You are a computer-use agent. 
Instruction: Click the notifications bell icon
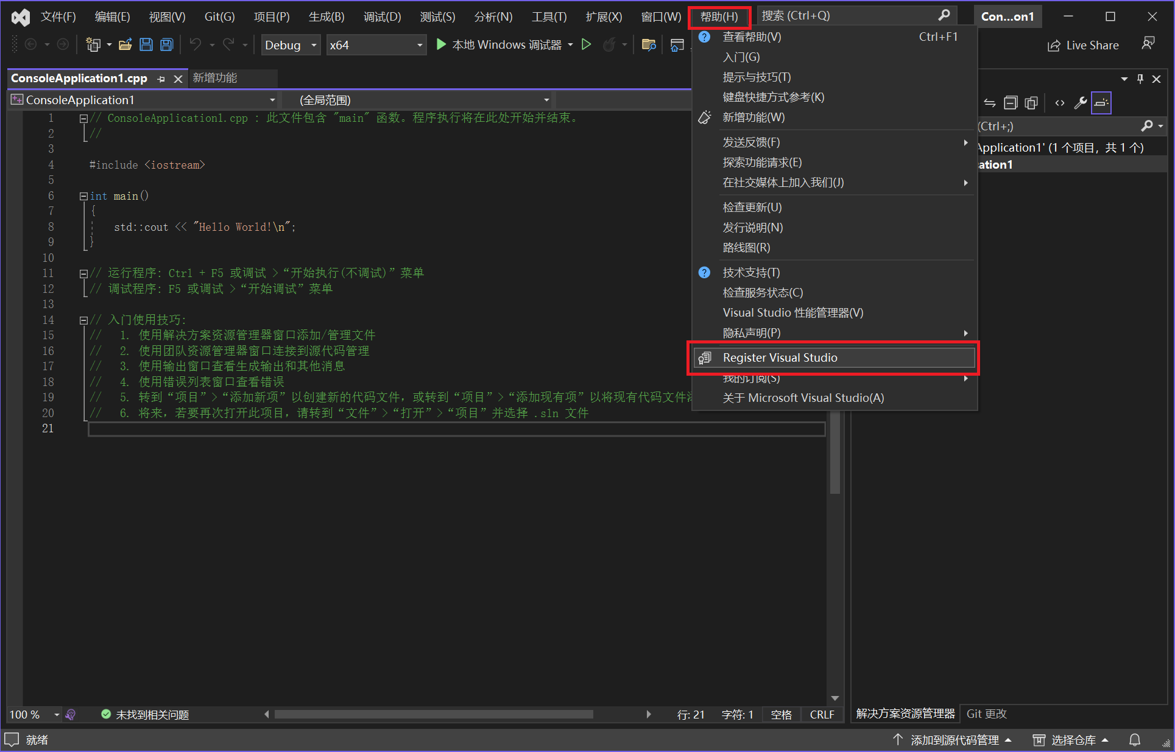coord(1135,740)
